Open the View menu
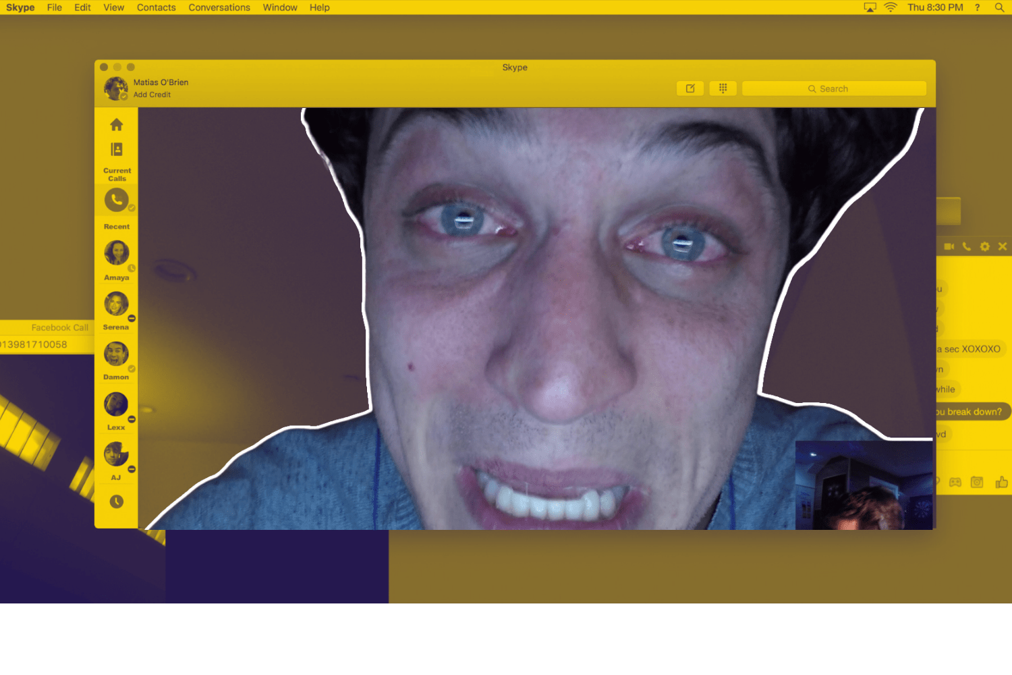This screenshot has height=675, width=1012. pos(113,7)
